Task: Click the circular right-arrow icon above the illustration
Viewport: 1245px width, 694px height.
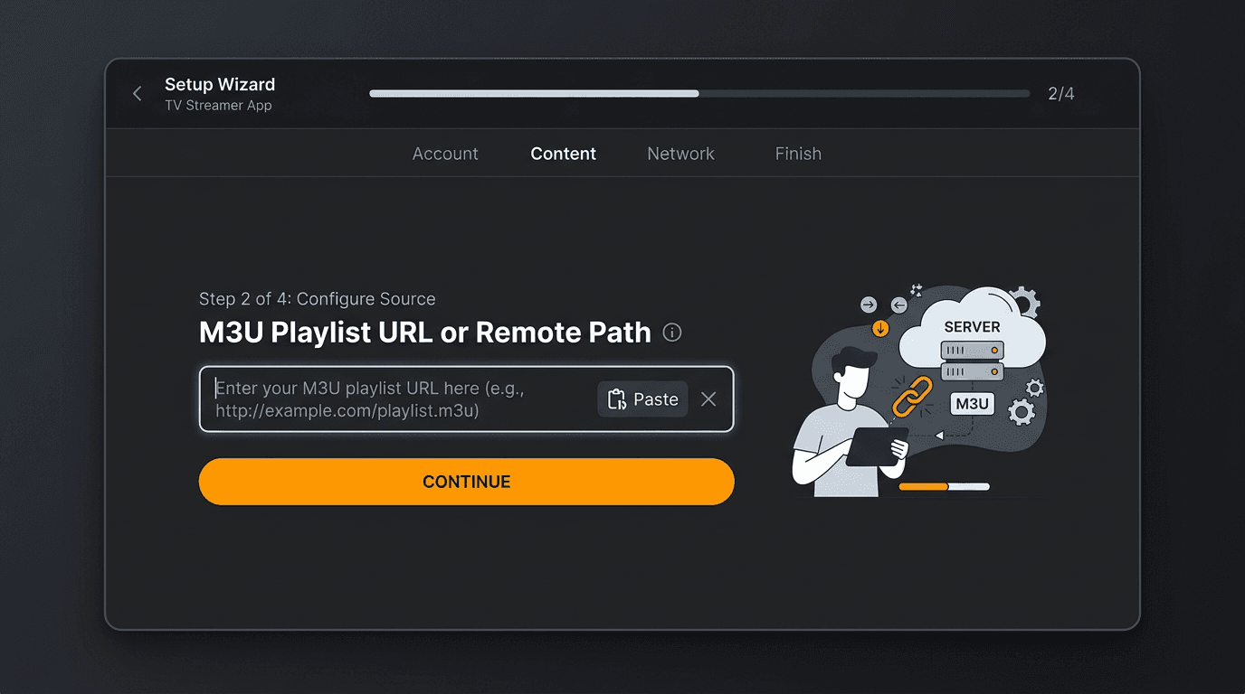Action: click(x=867, y=305)
